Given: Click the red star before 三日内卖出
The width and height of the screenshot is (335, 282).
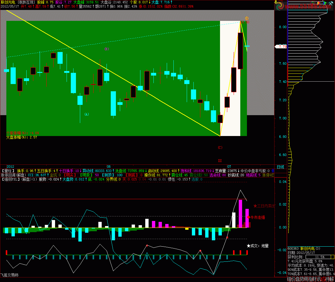Looking at the screenshot, I should pyautogui.click(x=255, y=206).
